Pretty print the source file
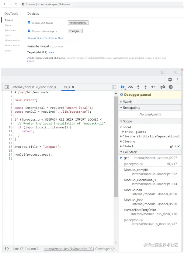Viewport: 184px width, 253px height. (7, 248)
